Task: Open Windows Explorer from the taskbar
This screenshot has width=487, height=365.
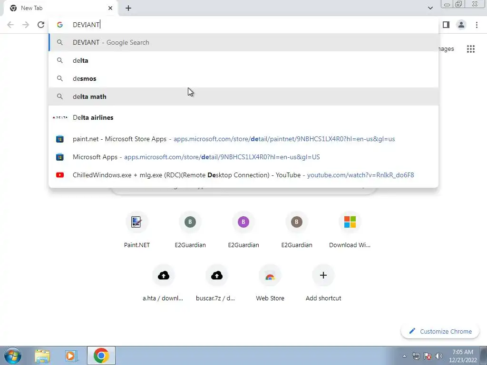Action: (x=42, y=355)
